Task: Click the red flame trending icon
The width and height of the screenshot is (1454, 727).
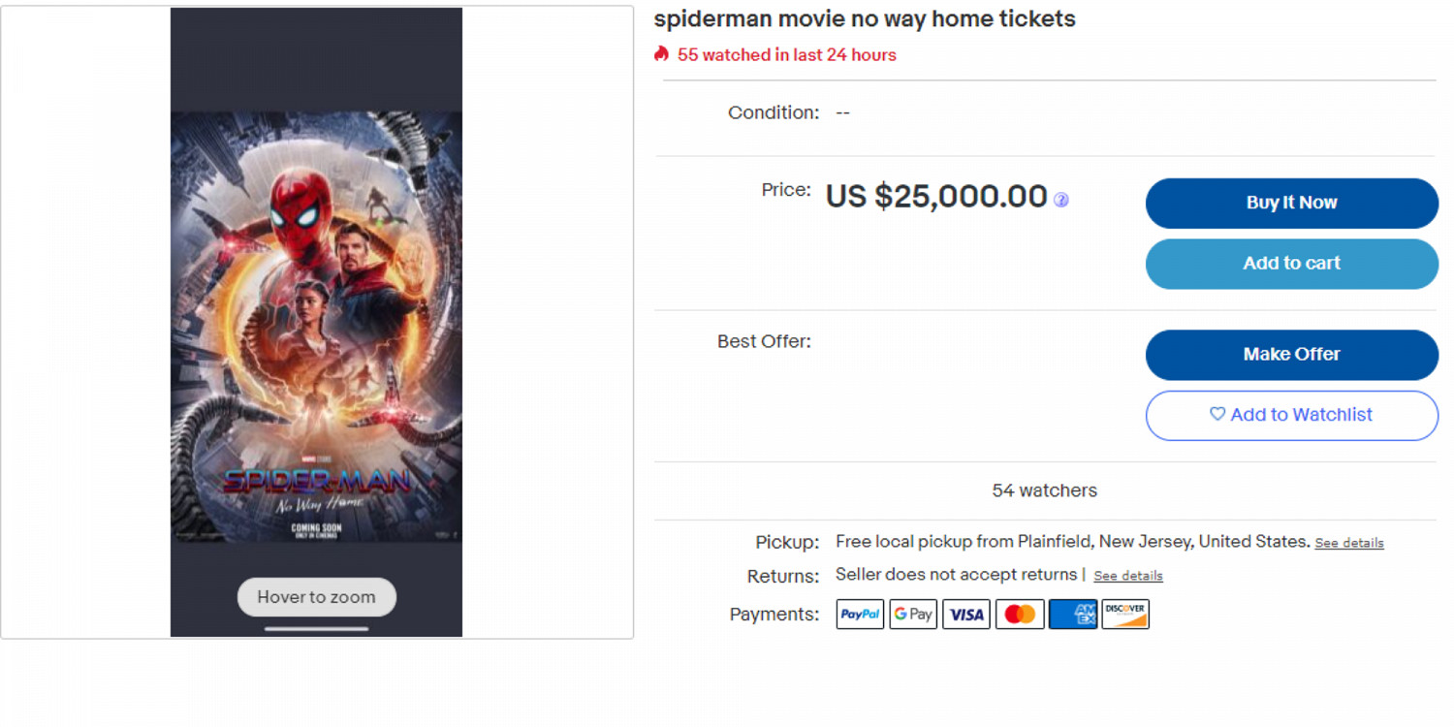Action: [662, 54]
